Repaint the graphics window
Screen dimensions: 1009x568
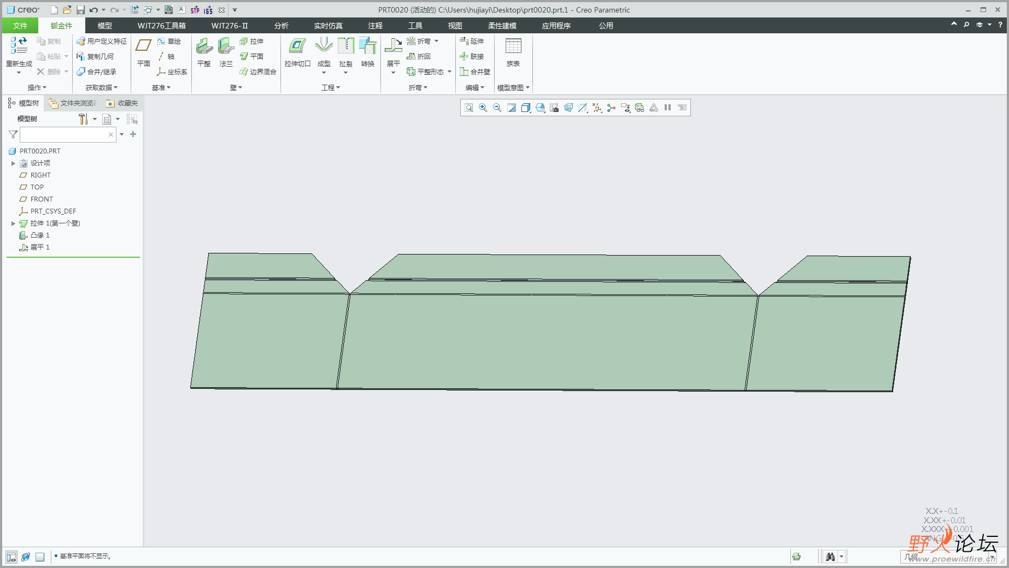pyautogui.click(x=512, y=108)
